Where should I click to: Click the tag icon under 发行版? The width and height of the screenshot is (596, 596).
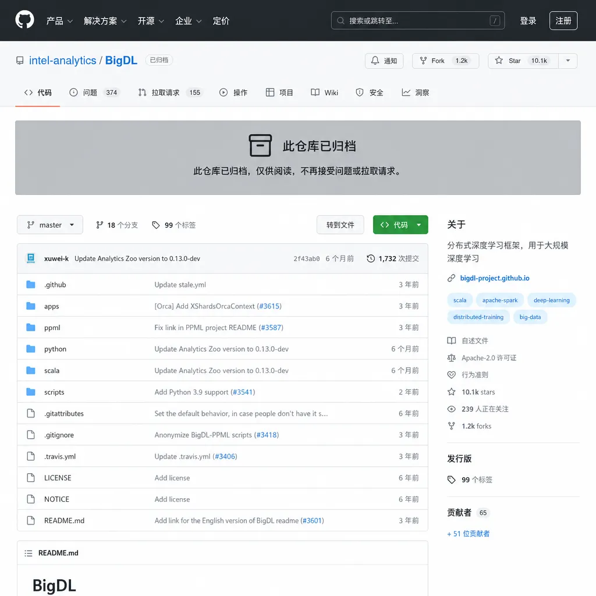pyautogui.click(x=451, y=480)
